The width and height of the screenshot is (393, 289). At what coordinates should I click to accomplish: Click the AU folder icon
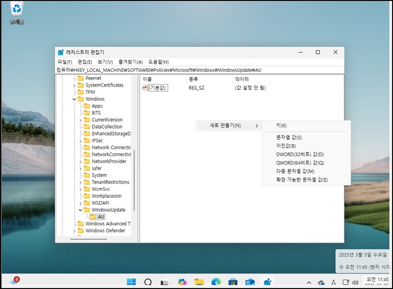tap(93, 217)
